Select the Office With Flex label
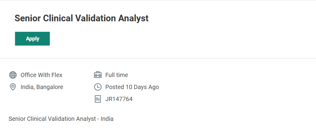This screenshot has height=131, width=316. click(x=41, y=75)
